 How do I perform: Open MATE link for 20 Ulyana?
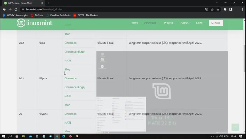(x=68, y=123)
